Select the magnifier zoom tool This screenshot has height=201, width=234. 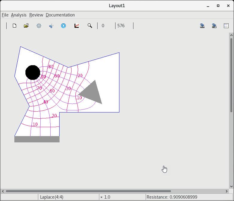90,26
